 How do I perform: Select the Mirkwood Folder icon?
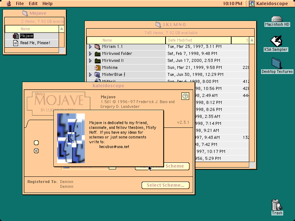click(97, 54)
